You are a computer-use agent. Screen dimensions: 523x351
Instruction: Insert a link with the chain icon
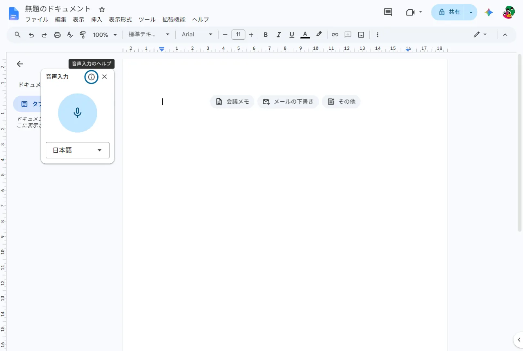pos(335,35)
